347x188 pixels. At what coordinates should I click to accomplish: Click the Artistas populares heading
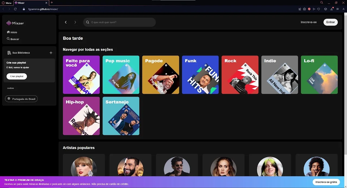79,148
